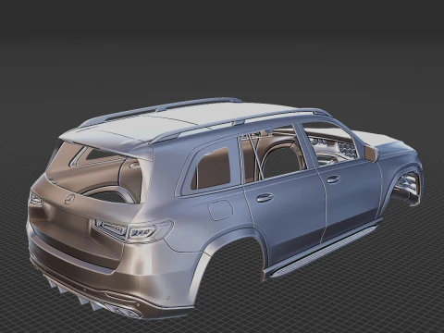This screenshot has width=444, height=333.
Task: Select the Mercedes star emblem on the tailgate
Action: (69, 199)
